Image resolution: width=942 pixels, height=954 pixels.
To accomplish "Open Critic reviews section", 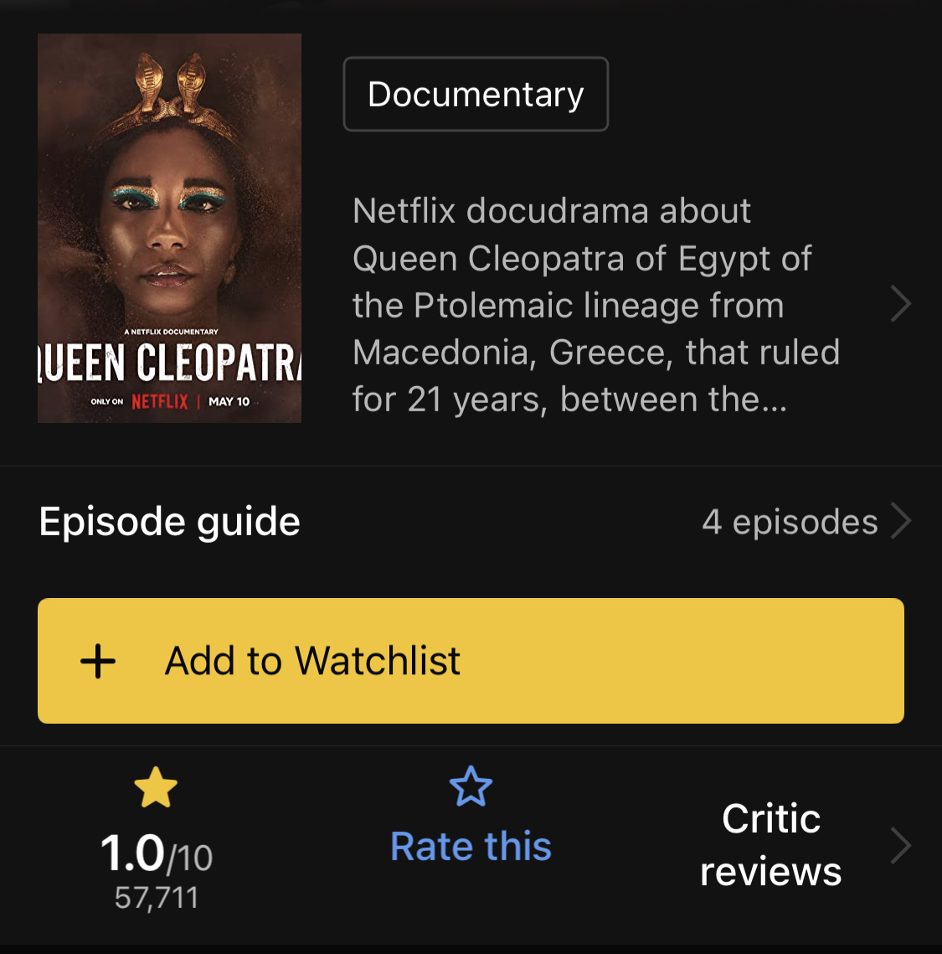I will click(771, 845).
